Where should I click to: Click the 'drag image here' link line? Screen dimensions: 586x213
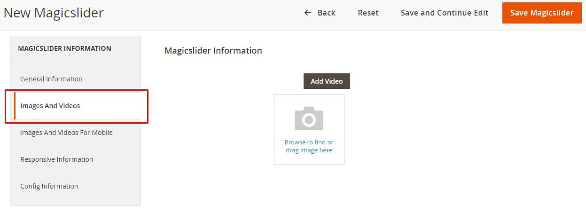click(x=309, y=150)
